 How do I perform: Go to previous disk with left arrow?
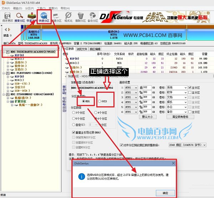(x=6, y=30)
